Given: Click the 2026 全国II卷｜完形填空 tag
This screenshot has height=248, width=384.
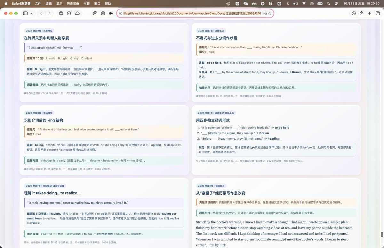Looking at the screenshot, I should coord(39,31).
